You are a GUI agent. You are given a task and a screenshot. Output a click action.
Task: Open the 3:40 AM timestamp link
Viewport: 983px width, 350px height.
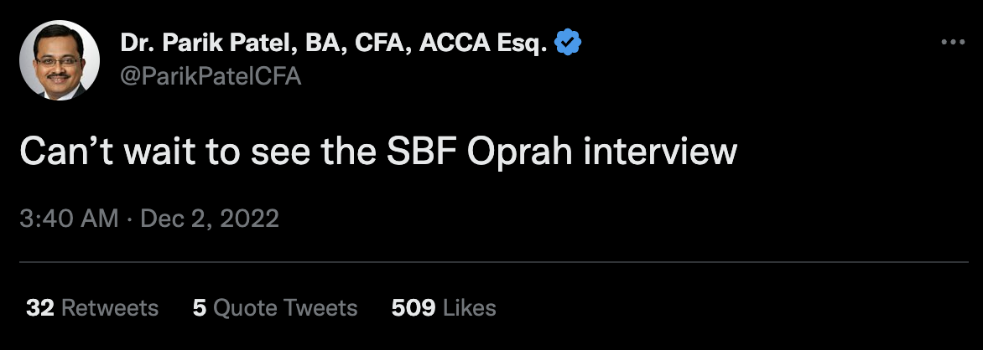(x=68, y=219)
